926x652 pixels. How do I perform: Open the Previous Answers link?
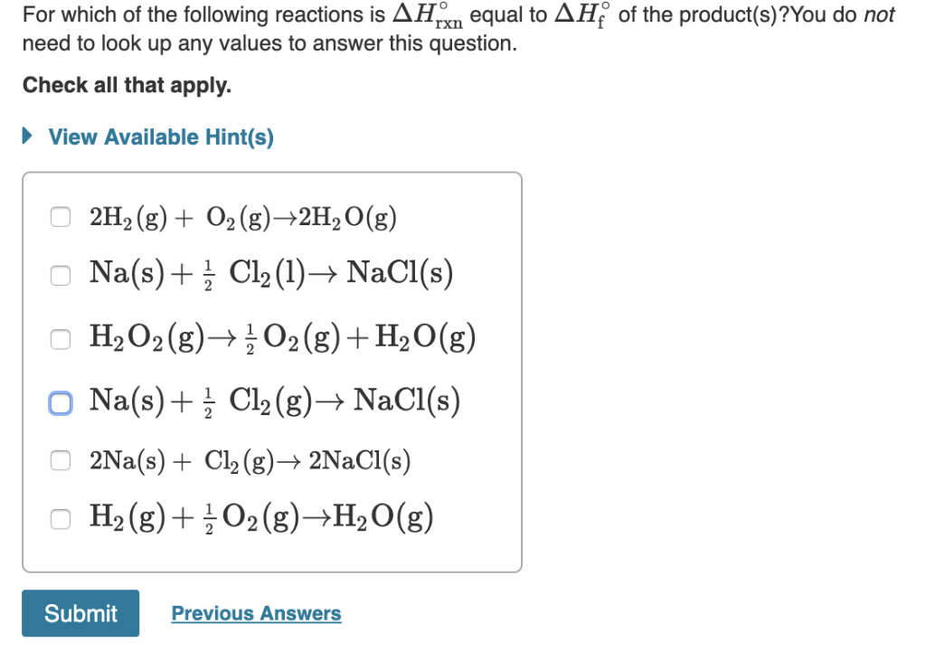pyautogui.click(x=256, y=613)
